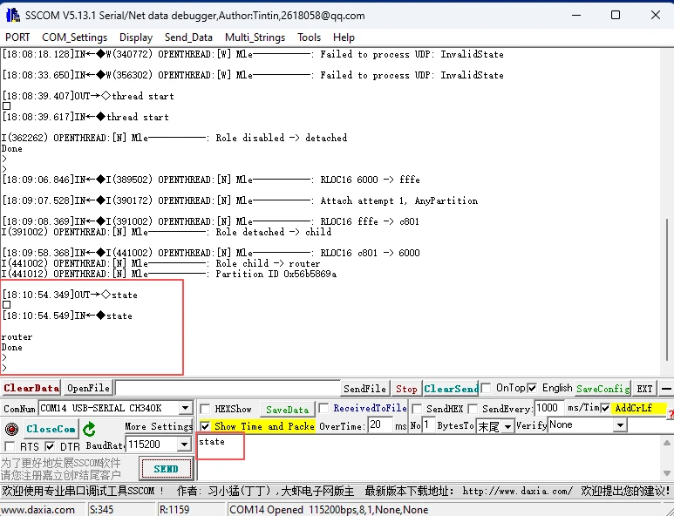Click the SSCOM application icon in title bar
Viewport: 674px width, 516px height.
click(x=12, y=15)
